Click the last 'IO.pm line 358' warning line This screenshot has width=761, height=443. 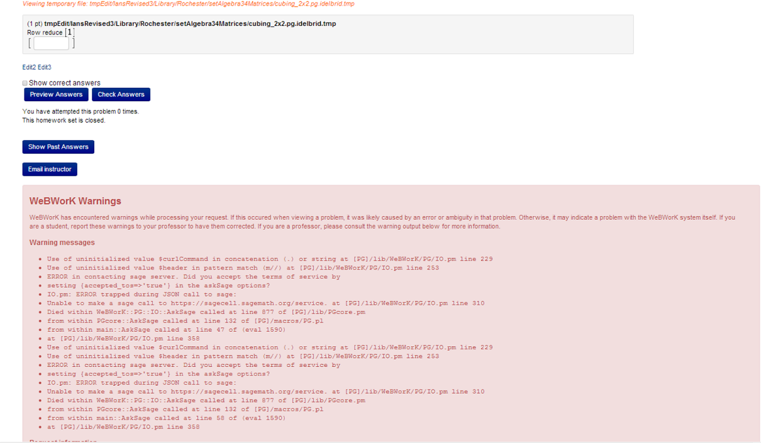123,427
